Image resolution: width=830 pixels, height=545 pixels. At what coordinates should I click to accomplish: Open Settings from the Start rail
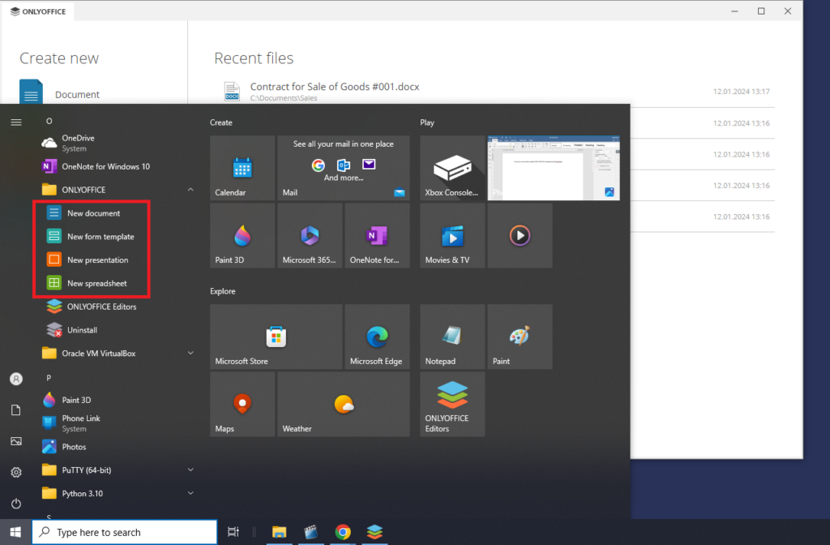(15, 471)
